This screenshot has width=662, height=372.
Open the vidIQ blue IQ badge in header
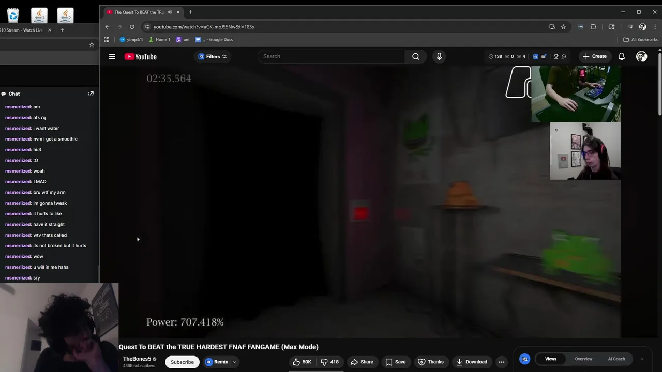[535, 56]
